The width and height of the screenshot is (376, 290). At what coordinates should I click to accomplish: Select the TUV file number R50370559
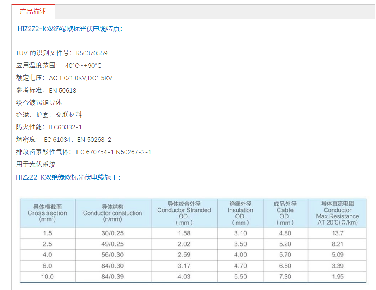click(x=91, y=53)
